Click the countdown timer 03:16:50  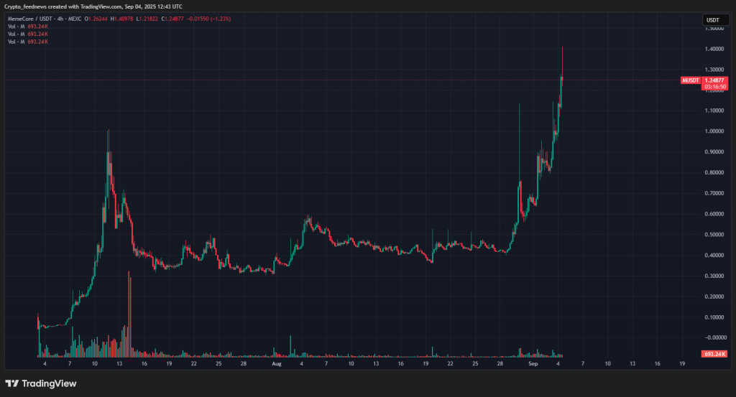(716, 87)
